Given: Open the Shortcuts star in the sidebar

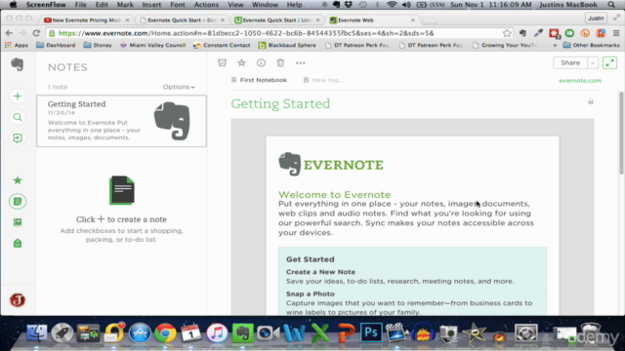Looking at the screenshot, I should (18, 180).
